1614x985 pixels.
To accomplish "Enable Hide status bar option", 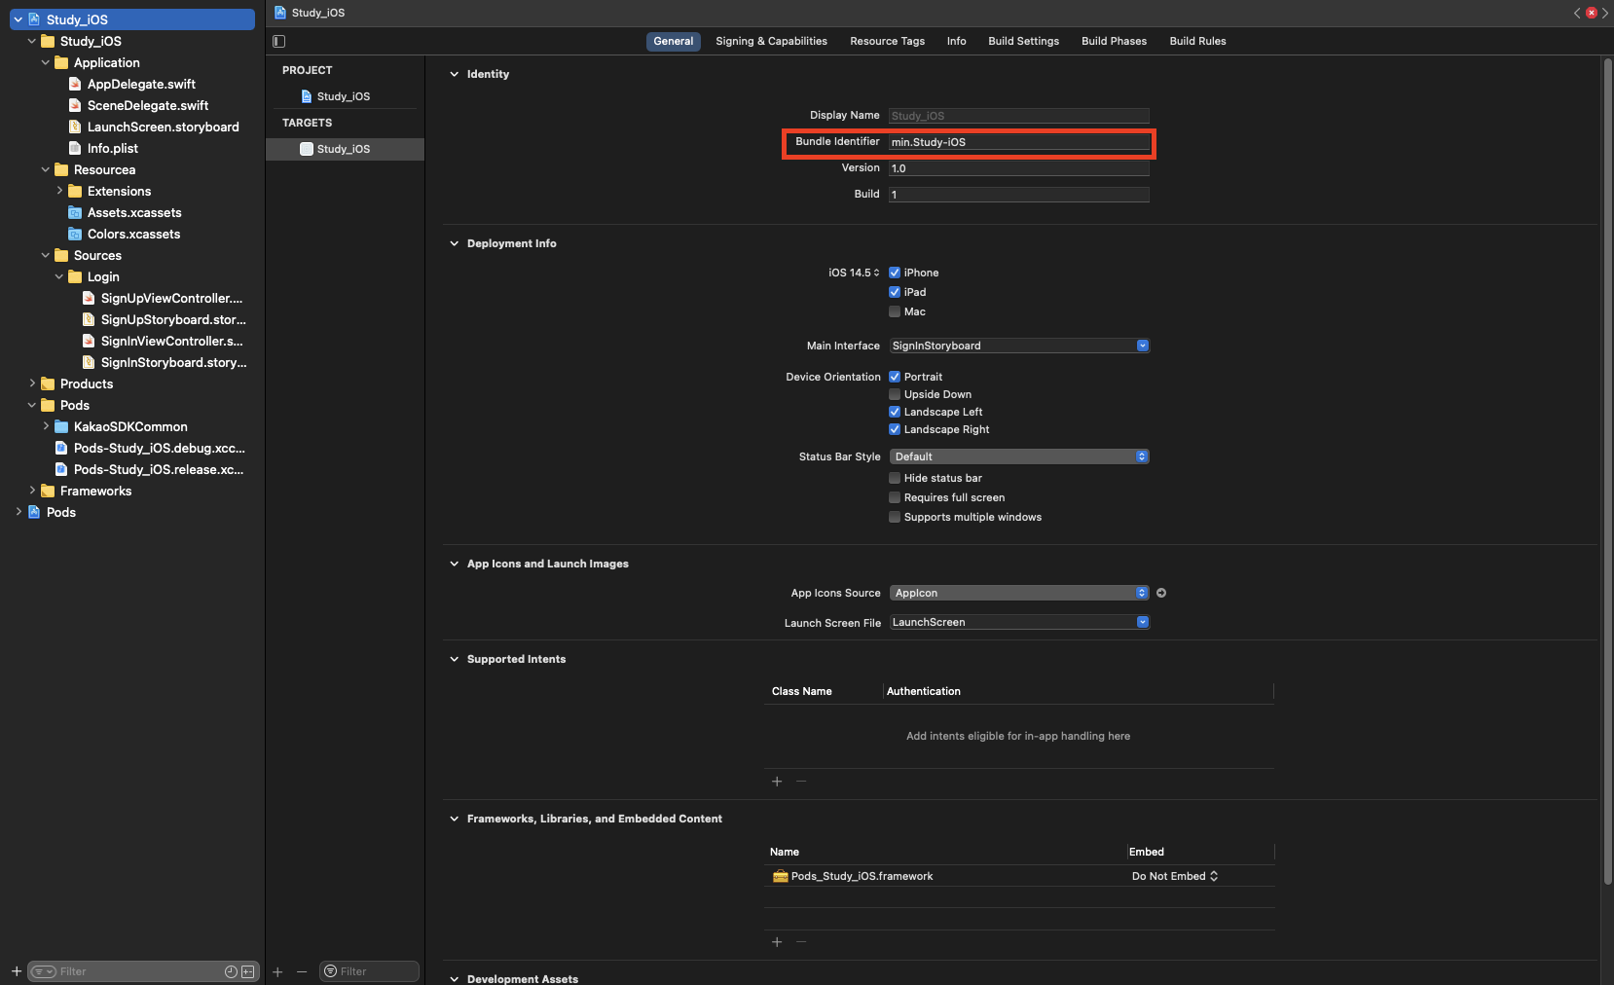I will click(895, 478).
